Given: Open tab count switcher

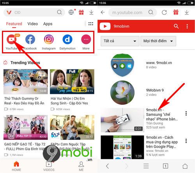Looking at the screenshot, I should click(x=165, y=166).
